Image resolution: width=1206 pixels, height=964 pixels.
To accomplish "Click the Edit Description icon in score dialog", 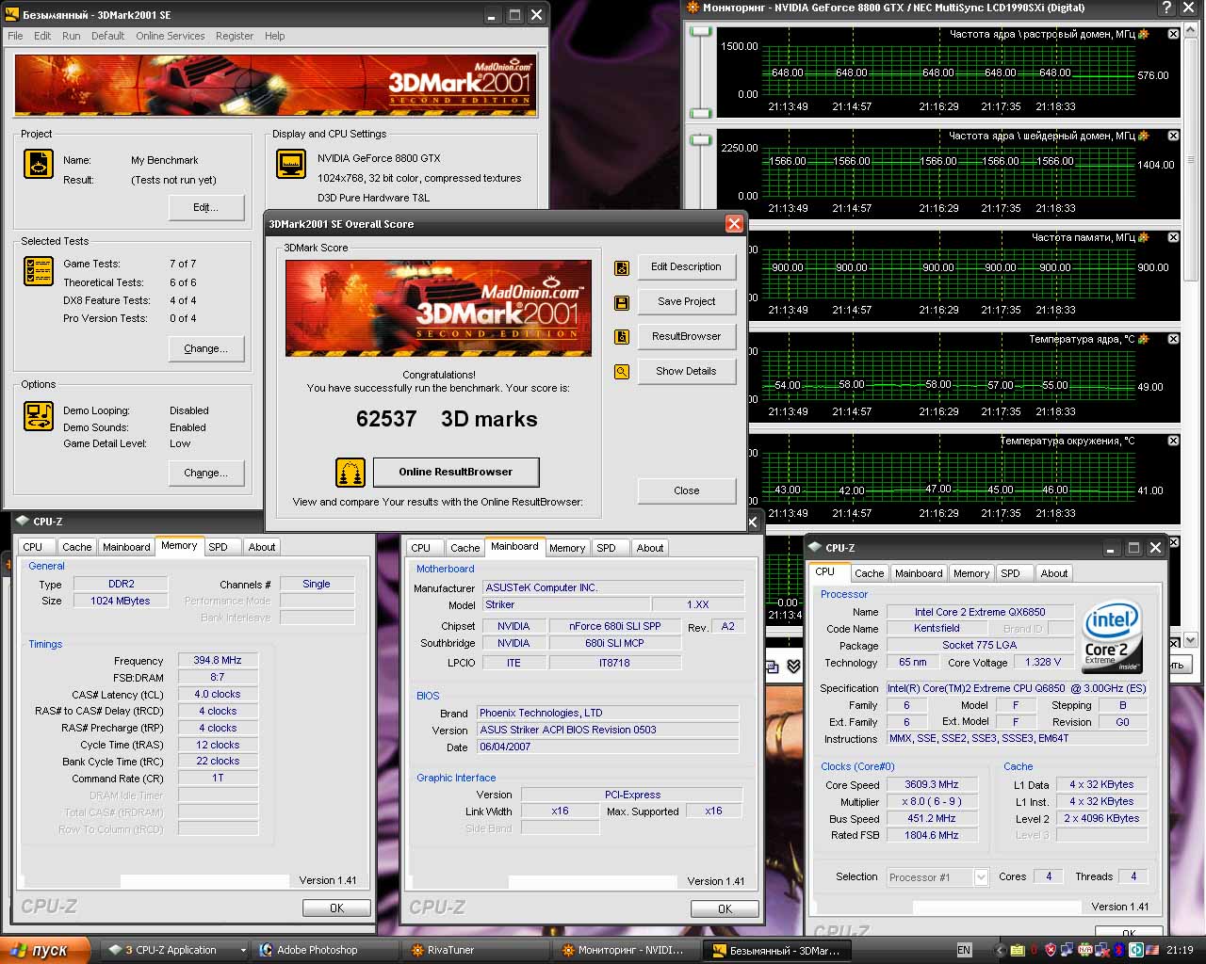I will 622,267.
